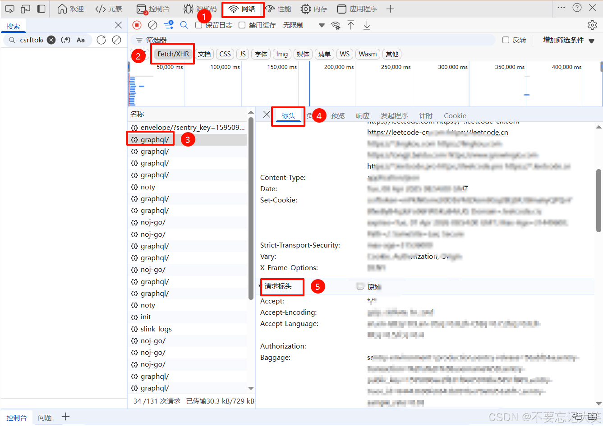Stop recording the network log

[137, 25]
